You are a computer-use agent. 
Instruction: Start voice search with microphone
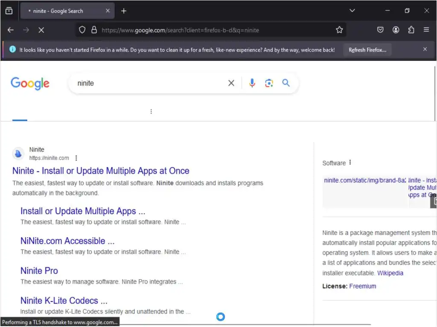(x=252, y=83)
